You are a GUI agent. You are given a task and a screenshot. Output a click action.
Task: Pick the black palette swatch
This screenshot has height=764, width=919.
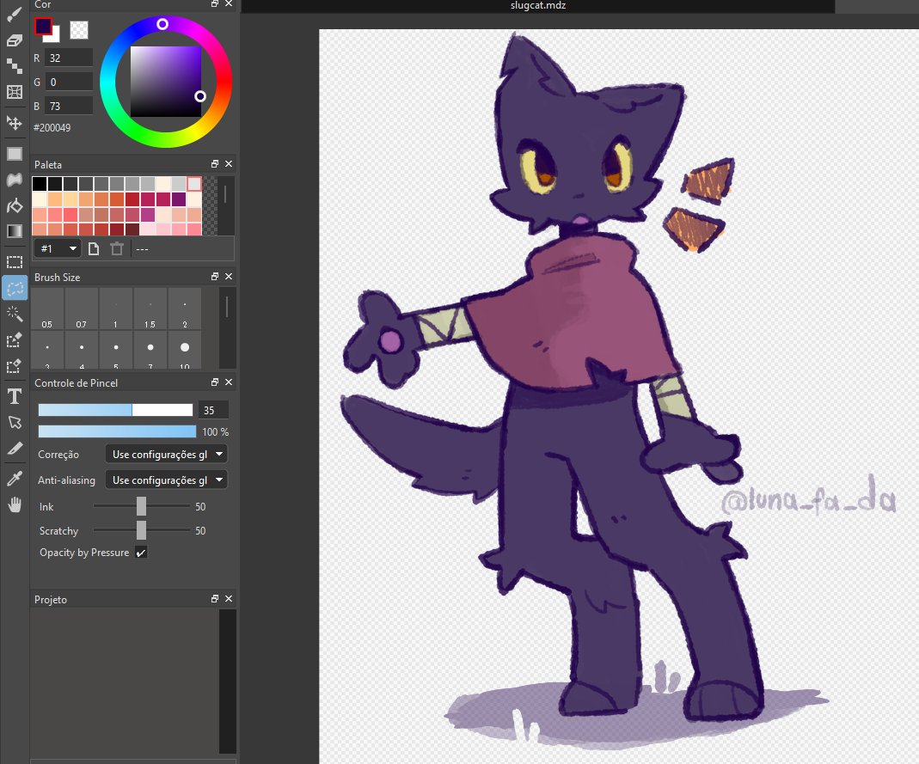[40, 184]
